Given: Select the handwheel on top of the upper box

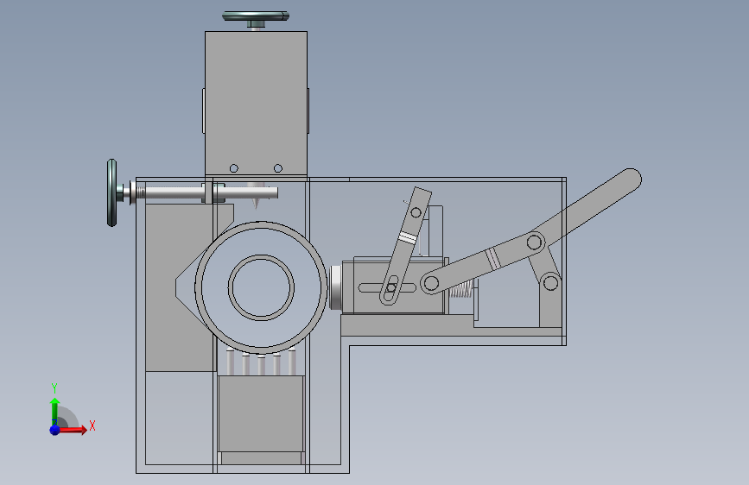Looking at the screenshot, I should (x=256, y=16).
